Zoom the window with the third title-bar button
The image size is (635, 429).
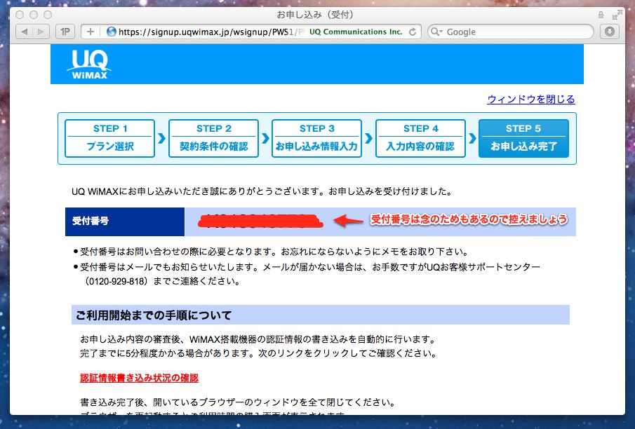[x=48, y=15]
